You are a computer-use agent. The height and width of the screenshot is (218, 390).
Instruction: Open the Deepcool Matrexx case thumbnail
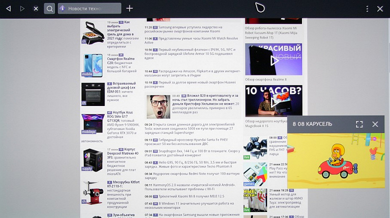93,160
